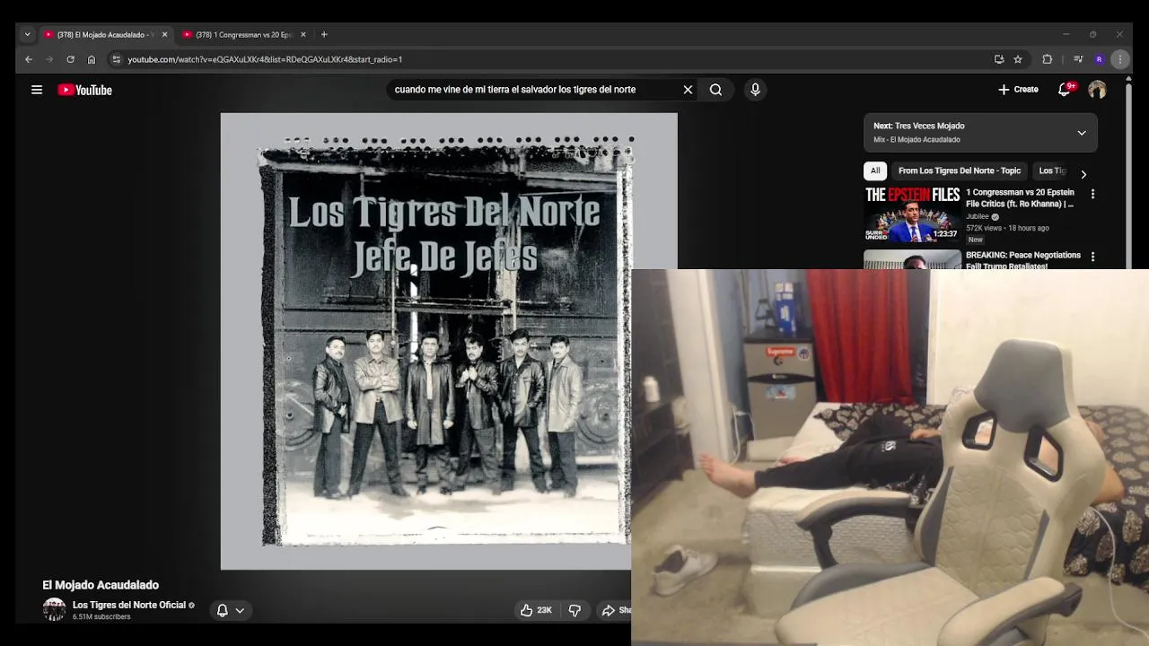This screenshot has width=1149, height=646.
Task: Click the address bar URL
Action: click(265, 59)
